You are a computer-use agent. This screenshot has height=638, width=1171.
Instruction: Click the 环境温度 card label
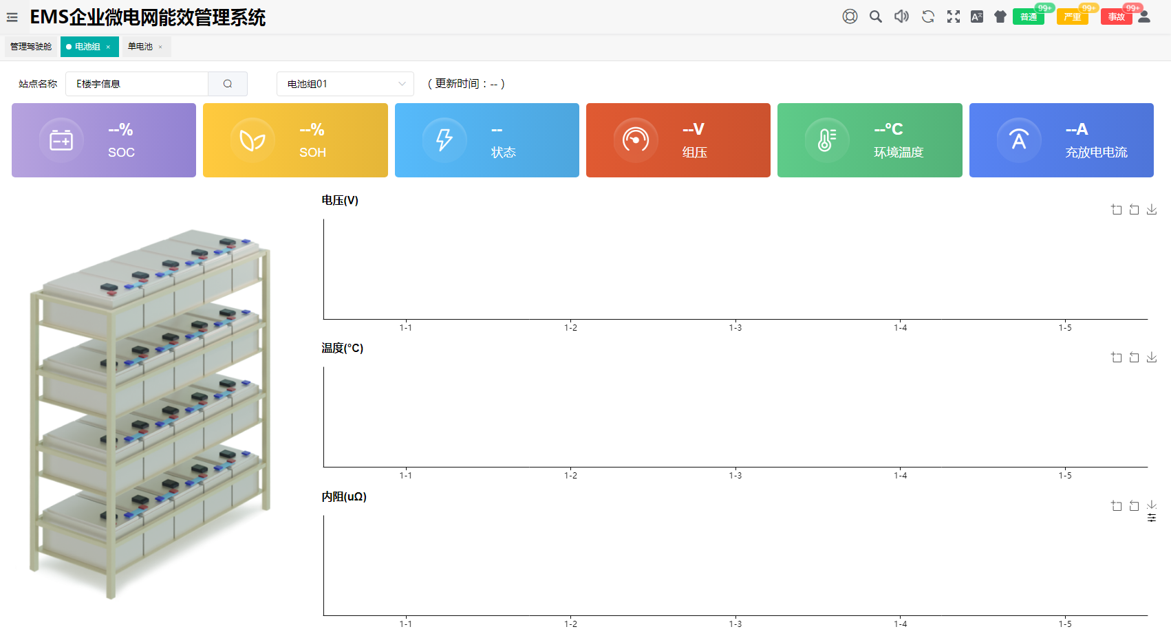pos(899,153)
